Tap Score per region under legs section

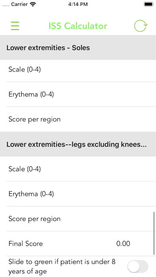[78, 219]
